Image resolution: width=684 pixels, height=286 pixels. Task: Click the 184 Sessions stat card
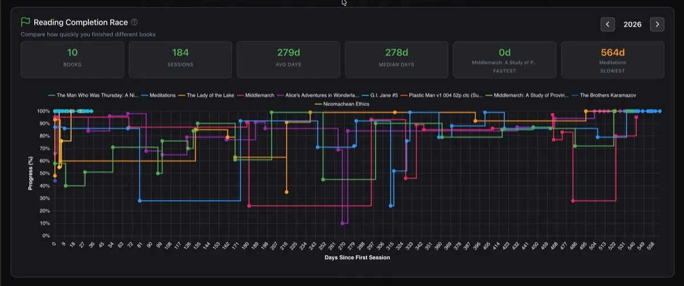pos(180,60)
